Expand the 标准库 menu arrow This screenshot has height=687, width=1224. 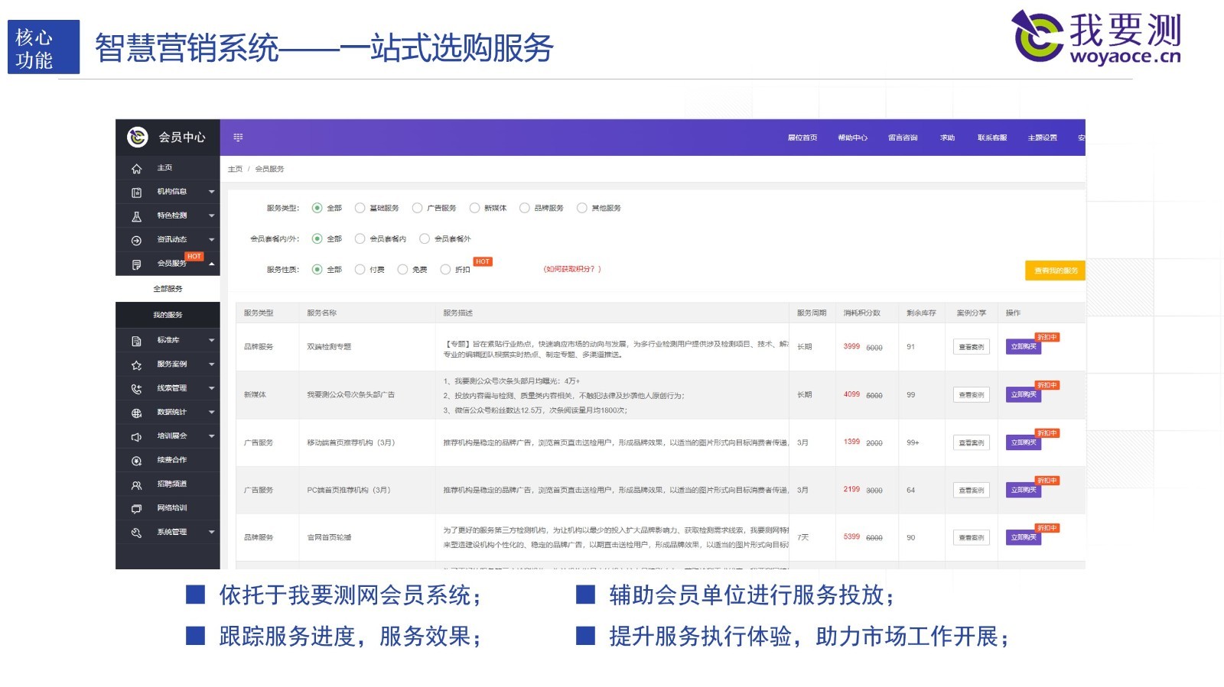pos(212,340)
